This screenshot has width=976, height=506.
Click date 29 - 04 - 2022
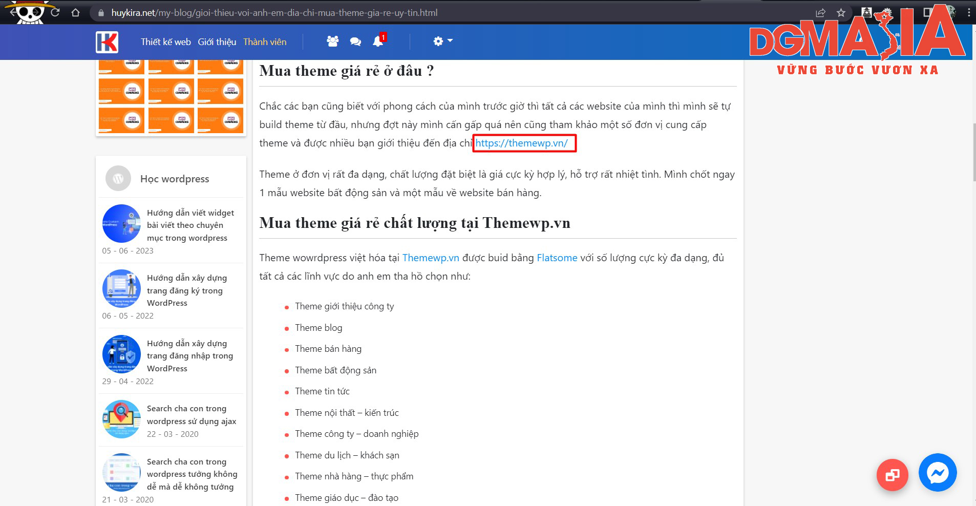click(x=128, y=381)
